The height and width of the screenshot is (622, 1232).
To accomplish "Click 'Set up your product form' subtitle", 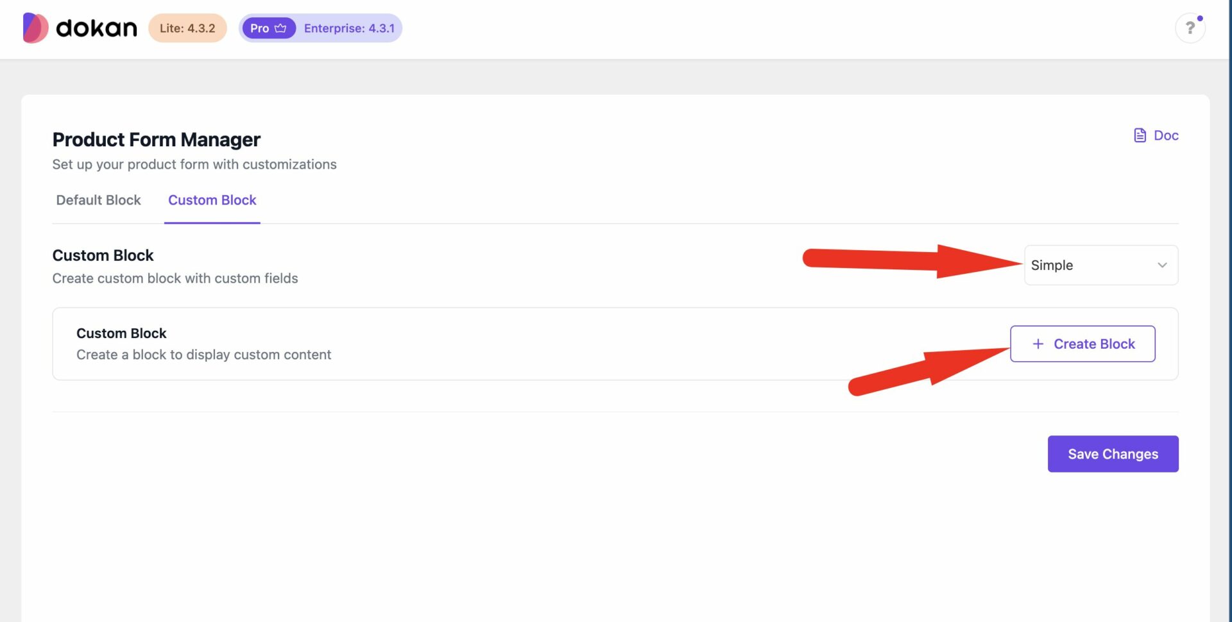I will click(x=194, y=164).
